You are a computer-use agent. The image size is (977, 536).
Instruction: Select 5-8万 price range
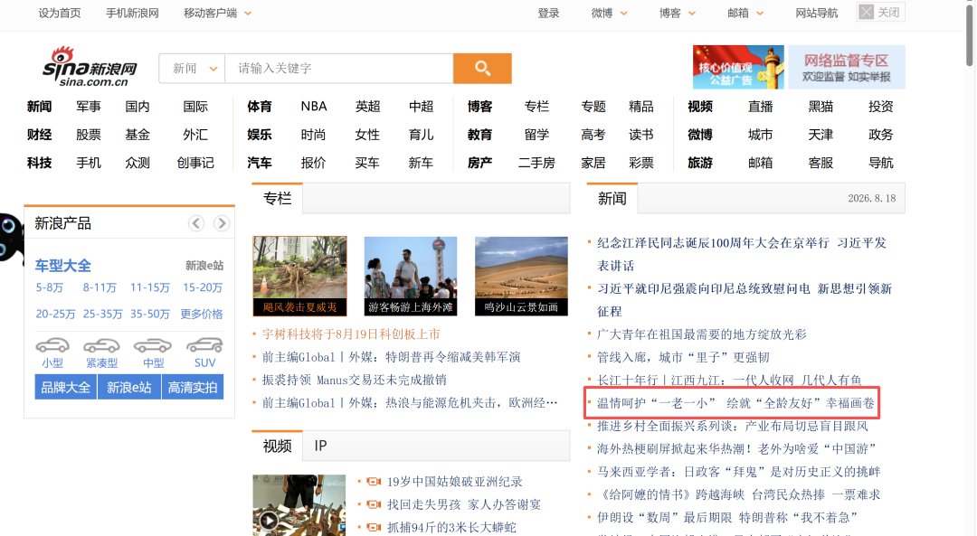(x=49, y=287)
